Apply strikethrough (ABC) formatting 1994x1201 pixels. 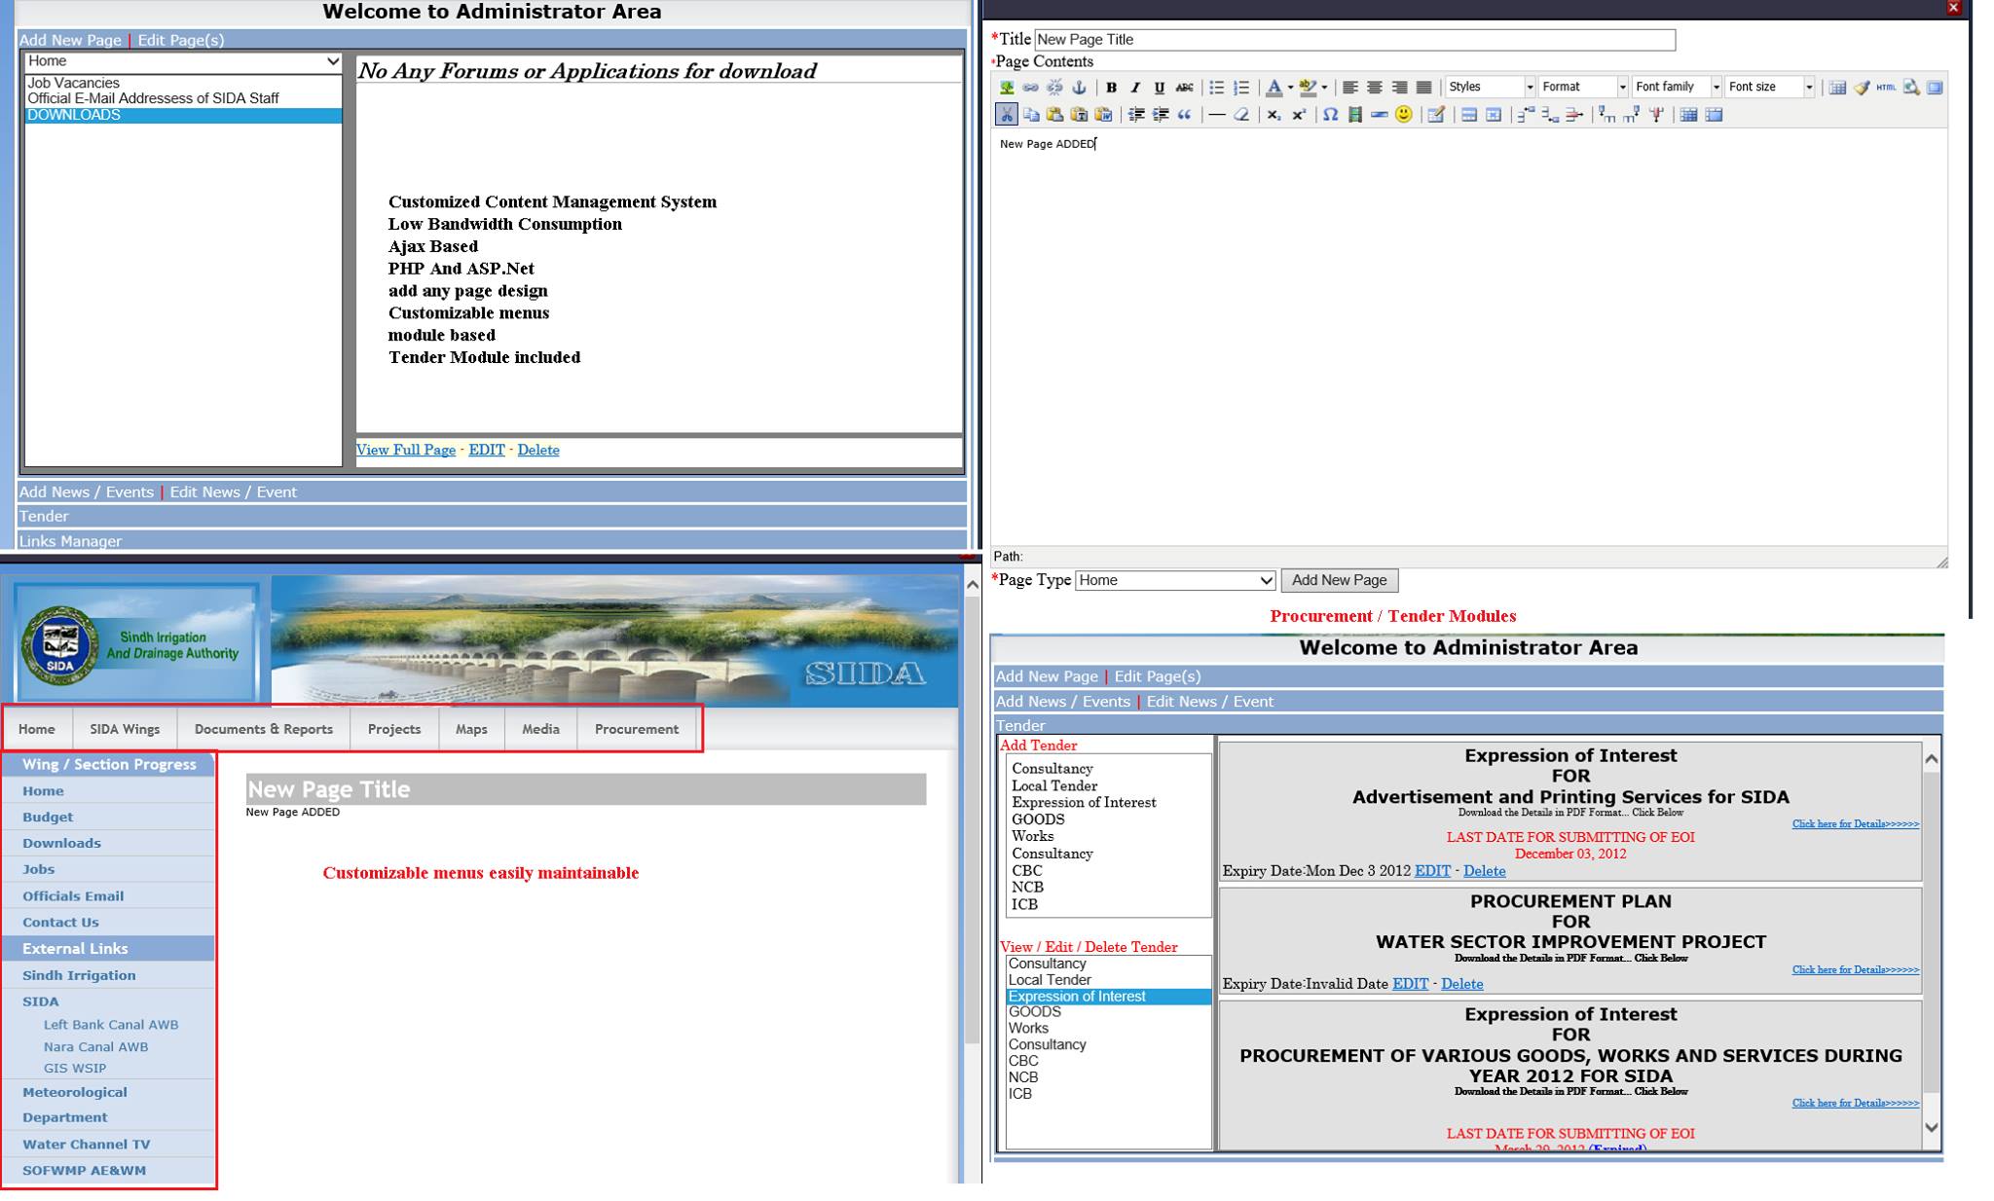click(1184, 88)
